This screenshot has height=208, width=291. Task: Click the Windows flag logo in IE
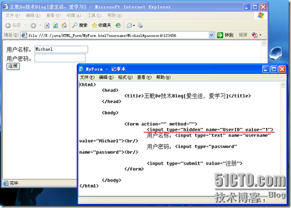click(x=261, y=16)
